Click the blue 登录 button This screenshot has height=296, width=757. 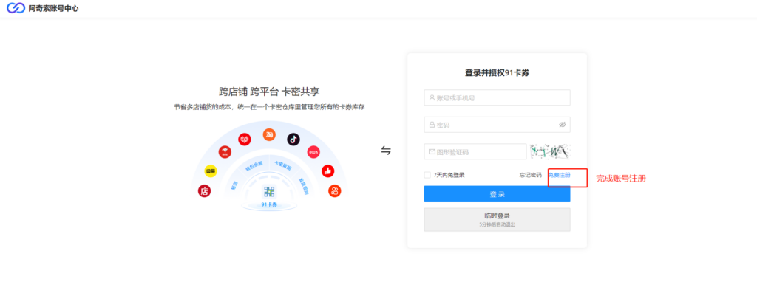coord(498,194)
